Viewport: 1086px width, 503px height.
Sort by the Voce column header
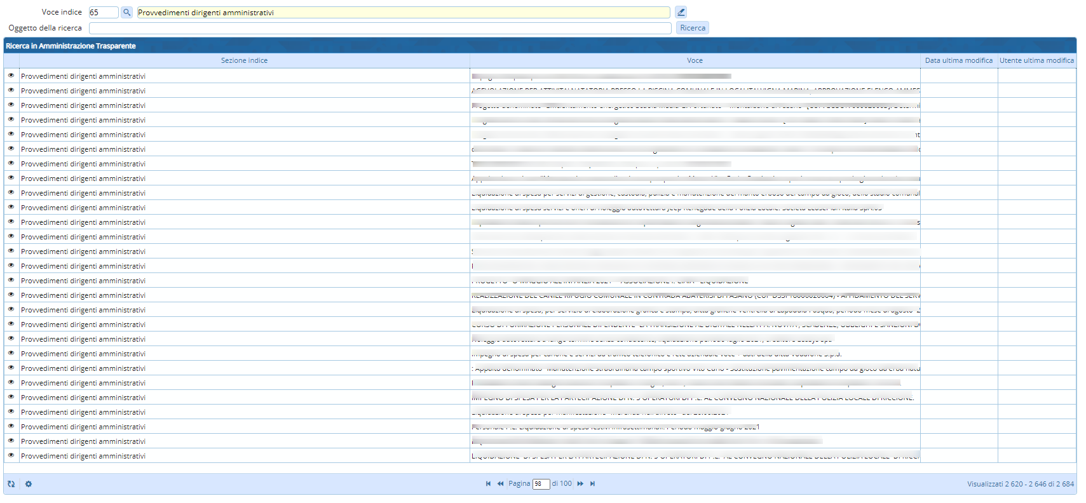(x=695, y=60)
